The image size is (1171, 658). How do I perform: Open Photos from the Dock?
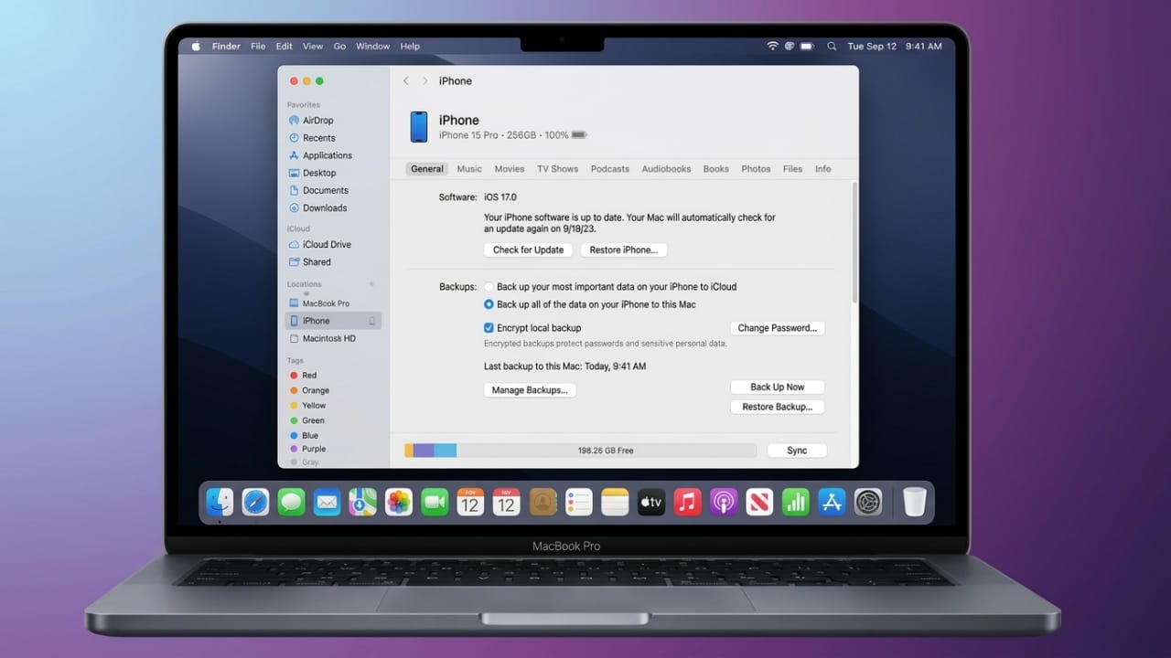point(399,502)
